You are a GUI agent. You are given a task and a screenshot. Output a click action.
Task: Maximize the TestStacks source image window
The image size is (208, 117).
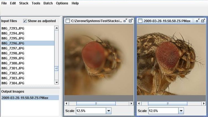131,20
